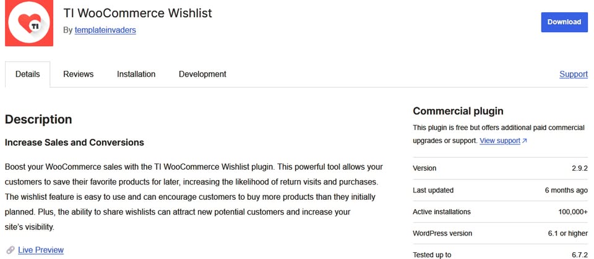Open the Live Preview link
Image resolution: width=594 pixels, height=259 pixels.
[41, 250]
